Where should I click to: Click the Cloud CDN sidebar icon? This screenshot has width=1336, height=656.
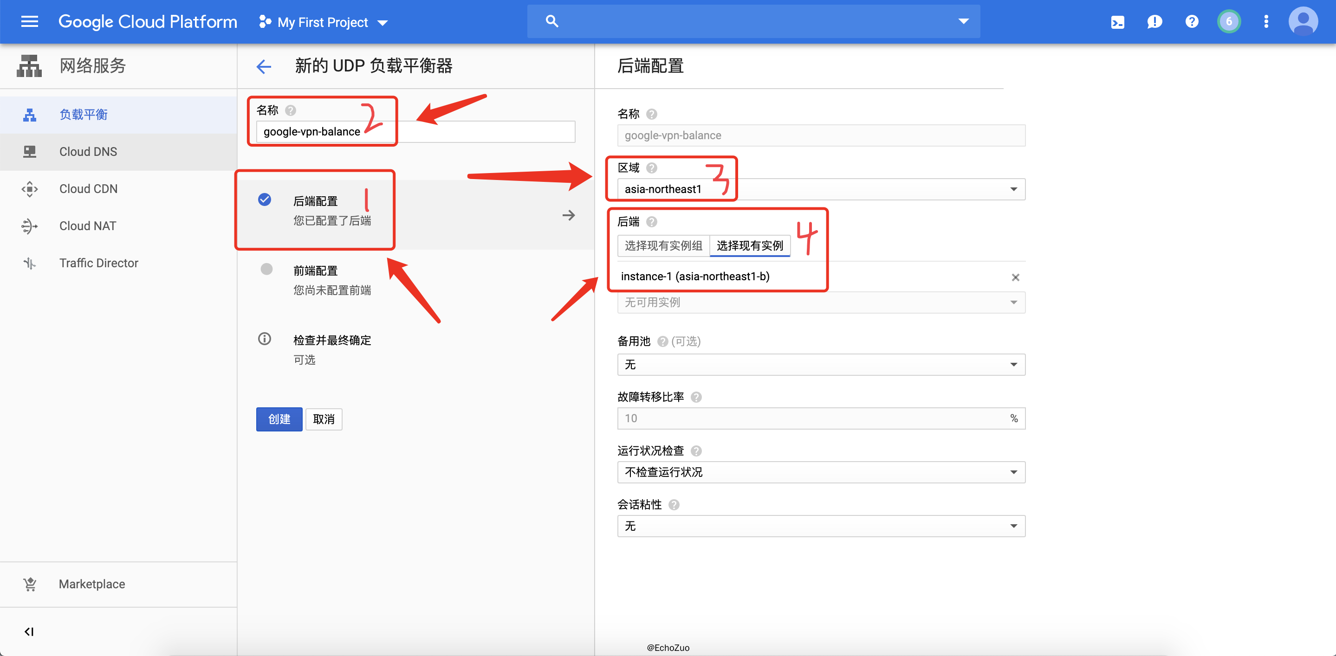coord(30,189)
